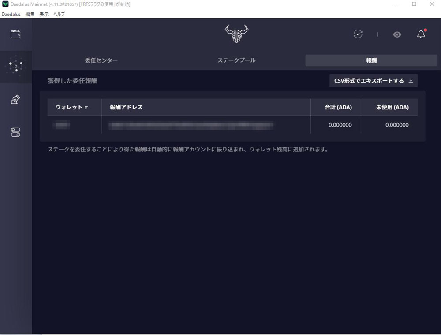Click the Daedalus bull logo

click(236, 34)
